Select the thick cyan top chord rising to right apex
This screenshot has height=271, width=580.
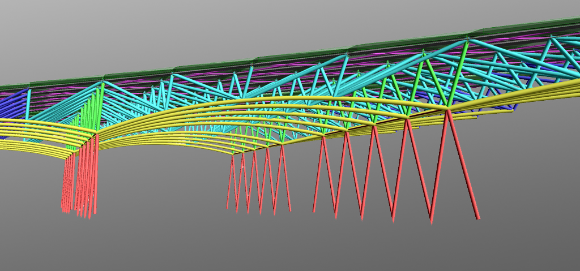pos(396,66)
